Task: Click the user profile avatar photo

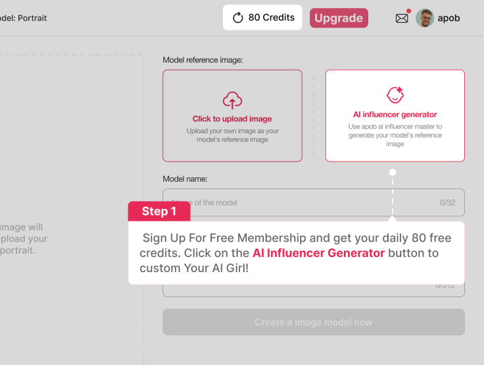Action: pos(425,18)
